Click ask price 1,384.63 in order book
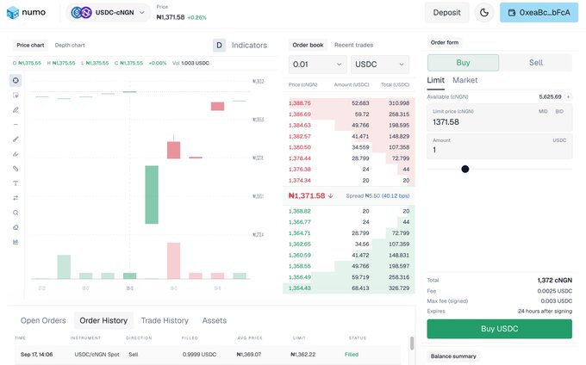The image size is (586, 365). click(x=299, y=125)
